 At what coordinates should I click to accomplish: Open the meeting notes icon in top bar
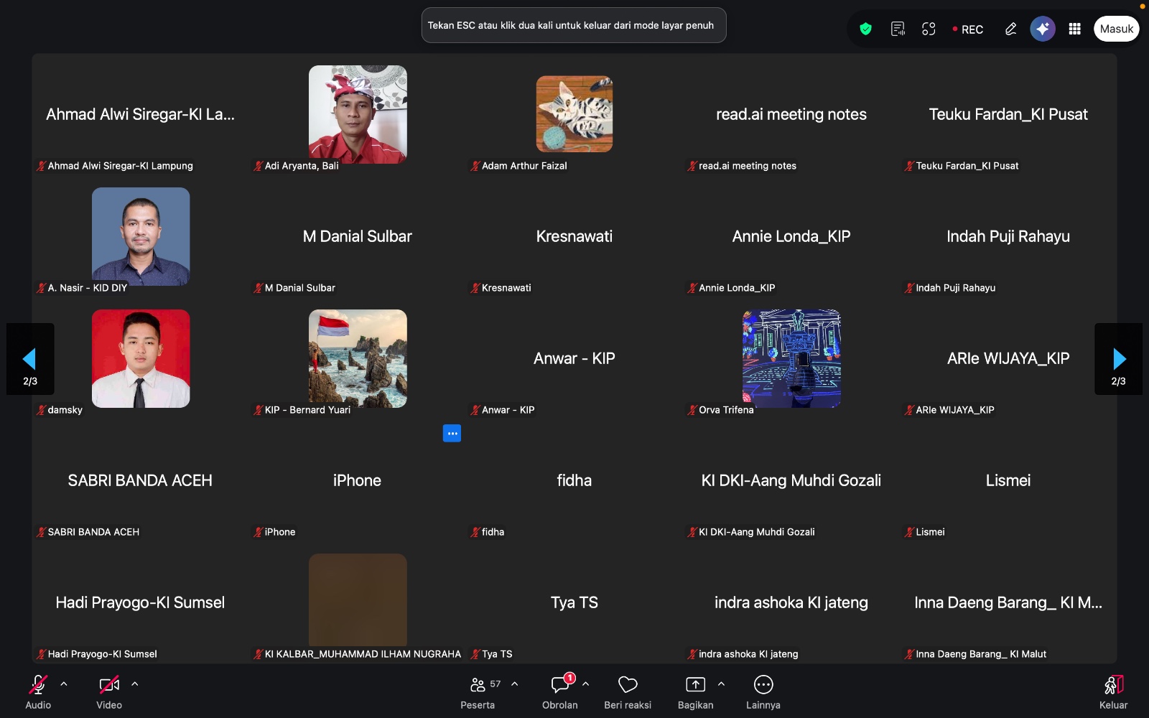pos(898,29)
